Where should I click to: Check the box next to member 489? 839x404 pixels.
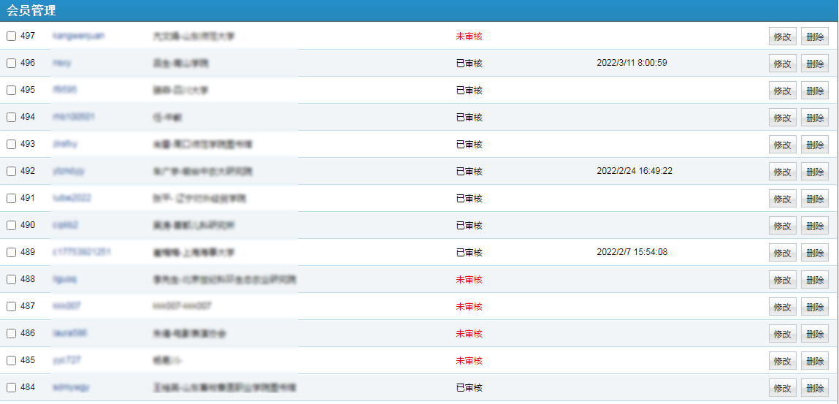[x=12, y=252]
